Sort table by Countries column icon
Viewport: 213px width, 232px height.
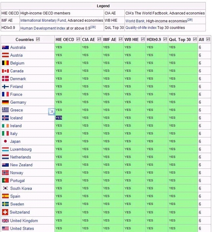click(x=38, y=39)
